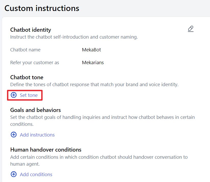Screen dimensions: 210x182
Task: Click the Refer your customer as label
Action: [x=34, y=63]
